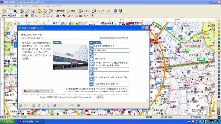Screen dimensions: 221x124
Task: Open the プラン plan tool
Action: pyautogui.click(x=84, y=11)
